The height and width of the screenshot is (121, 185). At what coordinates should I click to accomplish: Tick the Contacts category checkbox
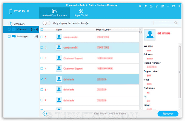9,29
